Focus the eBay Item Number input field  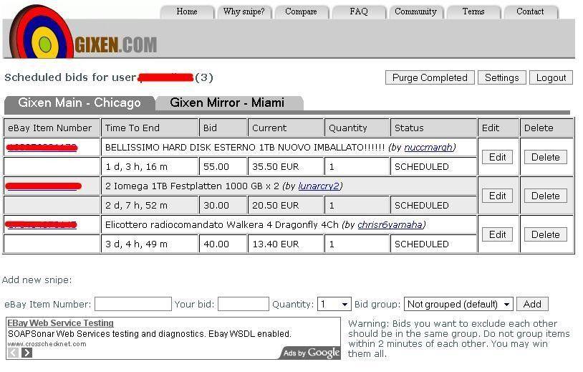(133, 304)
